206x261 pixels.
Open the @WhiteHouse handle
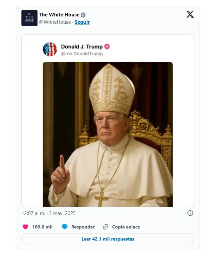pyautogui.click(x=55, y=22)
